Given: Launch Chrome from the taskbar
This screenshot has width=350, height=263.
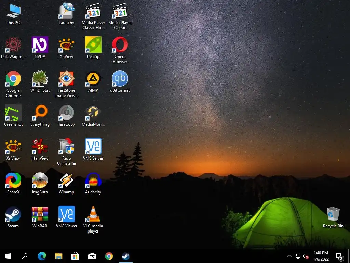Looking at the screenshot, I should [109, 256].
